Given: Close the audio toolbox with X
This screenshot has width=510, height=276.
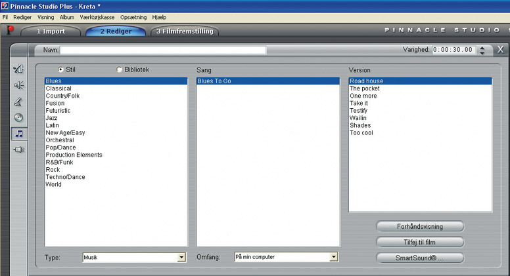Looking at the screenshot, I should (x=501, y=50).
